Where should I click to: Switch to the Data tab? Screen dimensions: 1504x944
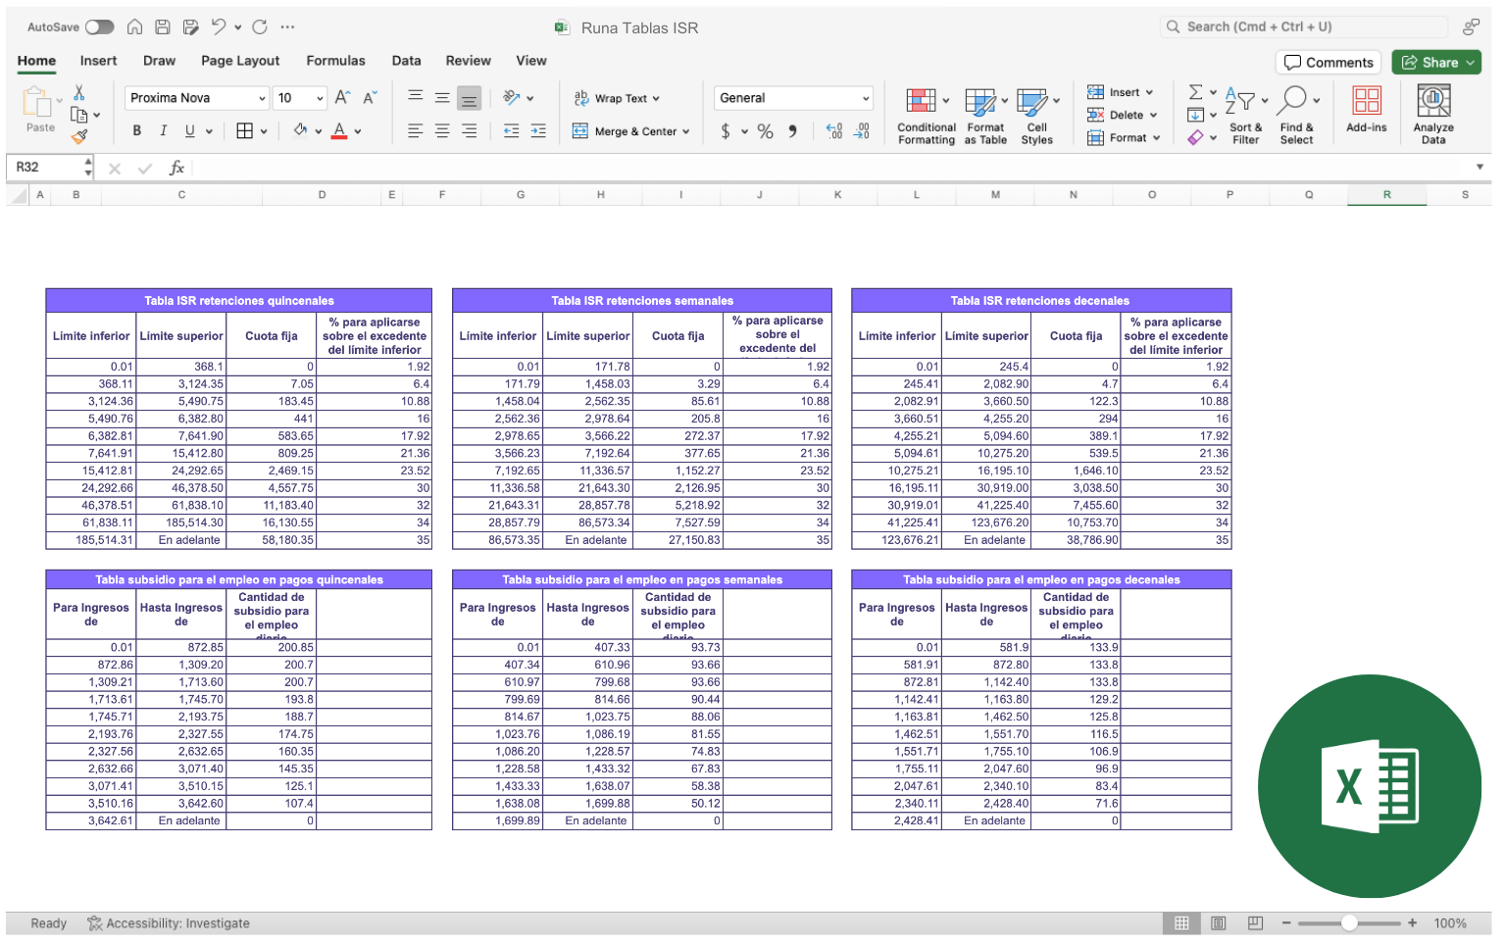406,61
